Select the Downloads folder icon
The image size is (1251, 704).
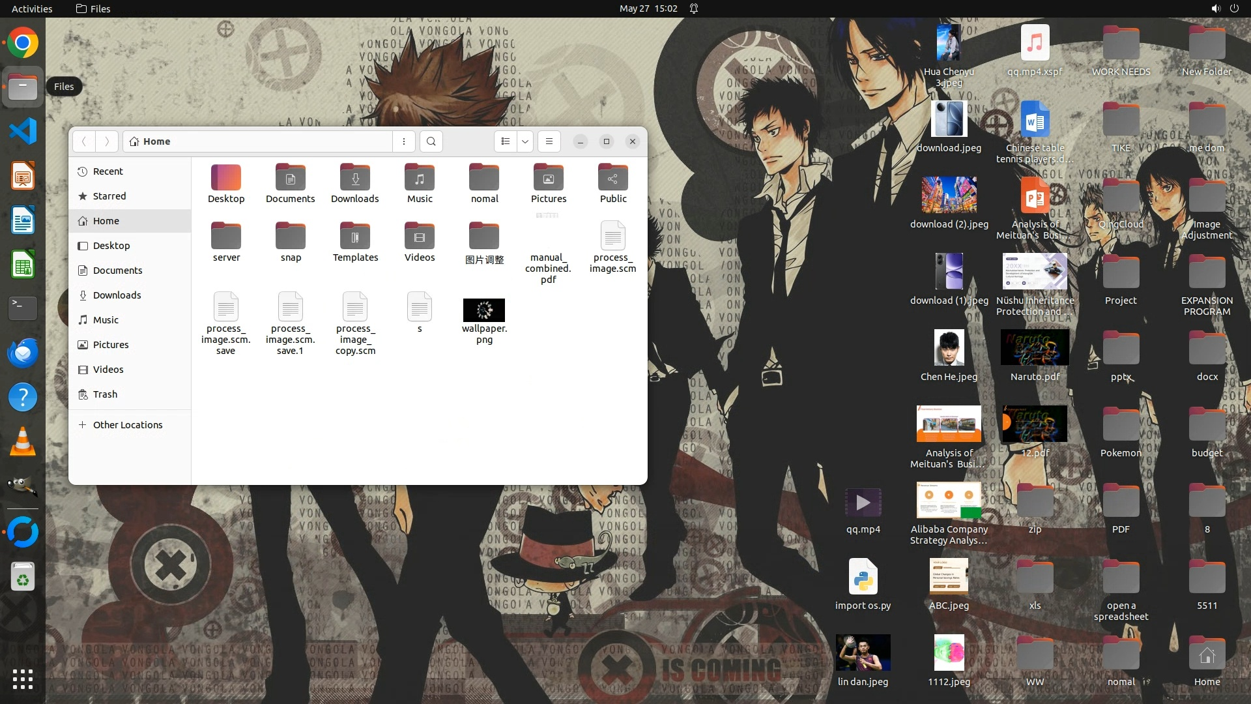pyautogui.click(x=355, y=179)
